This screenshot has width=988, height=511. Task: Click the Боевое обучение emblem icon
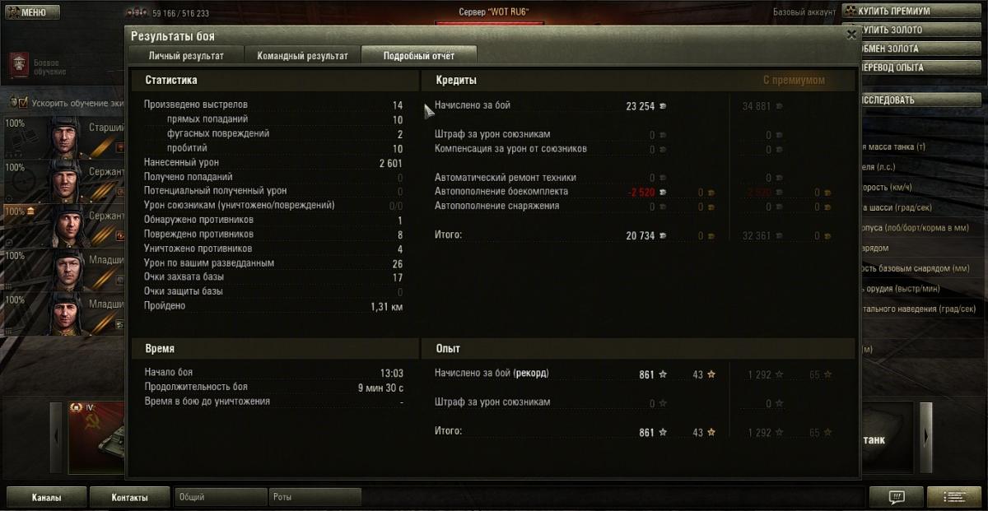[19, 65]
